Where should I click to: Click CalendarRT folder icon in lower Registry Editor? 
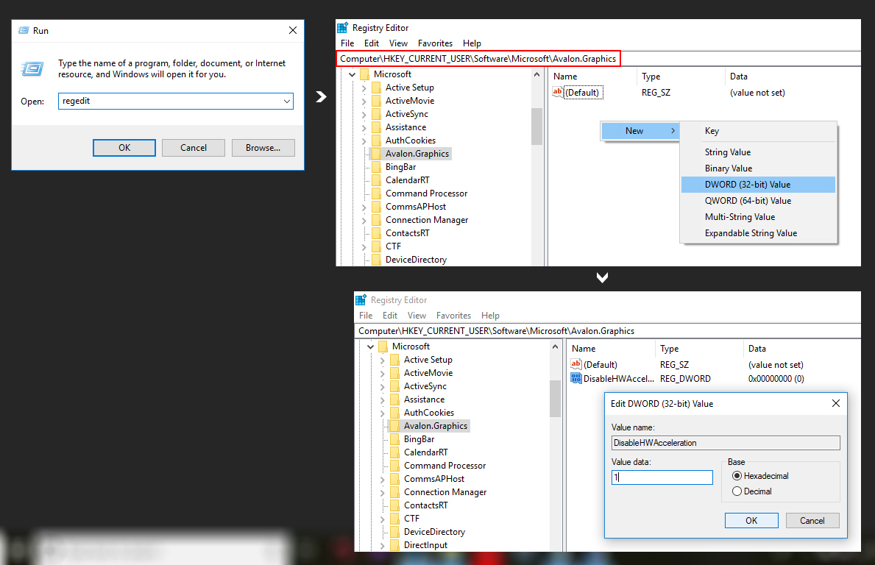pos(394,452)
